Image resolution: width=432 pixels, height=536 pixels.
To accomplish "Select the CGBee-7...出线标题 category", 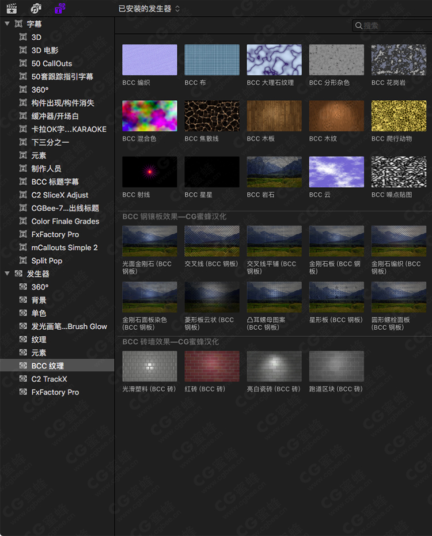I will tap(57, 208).
